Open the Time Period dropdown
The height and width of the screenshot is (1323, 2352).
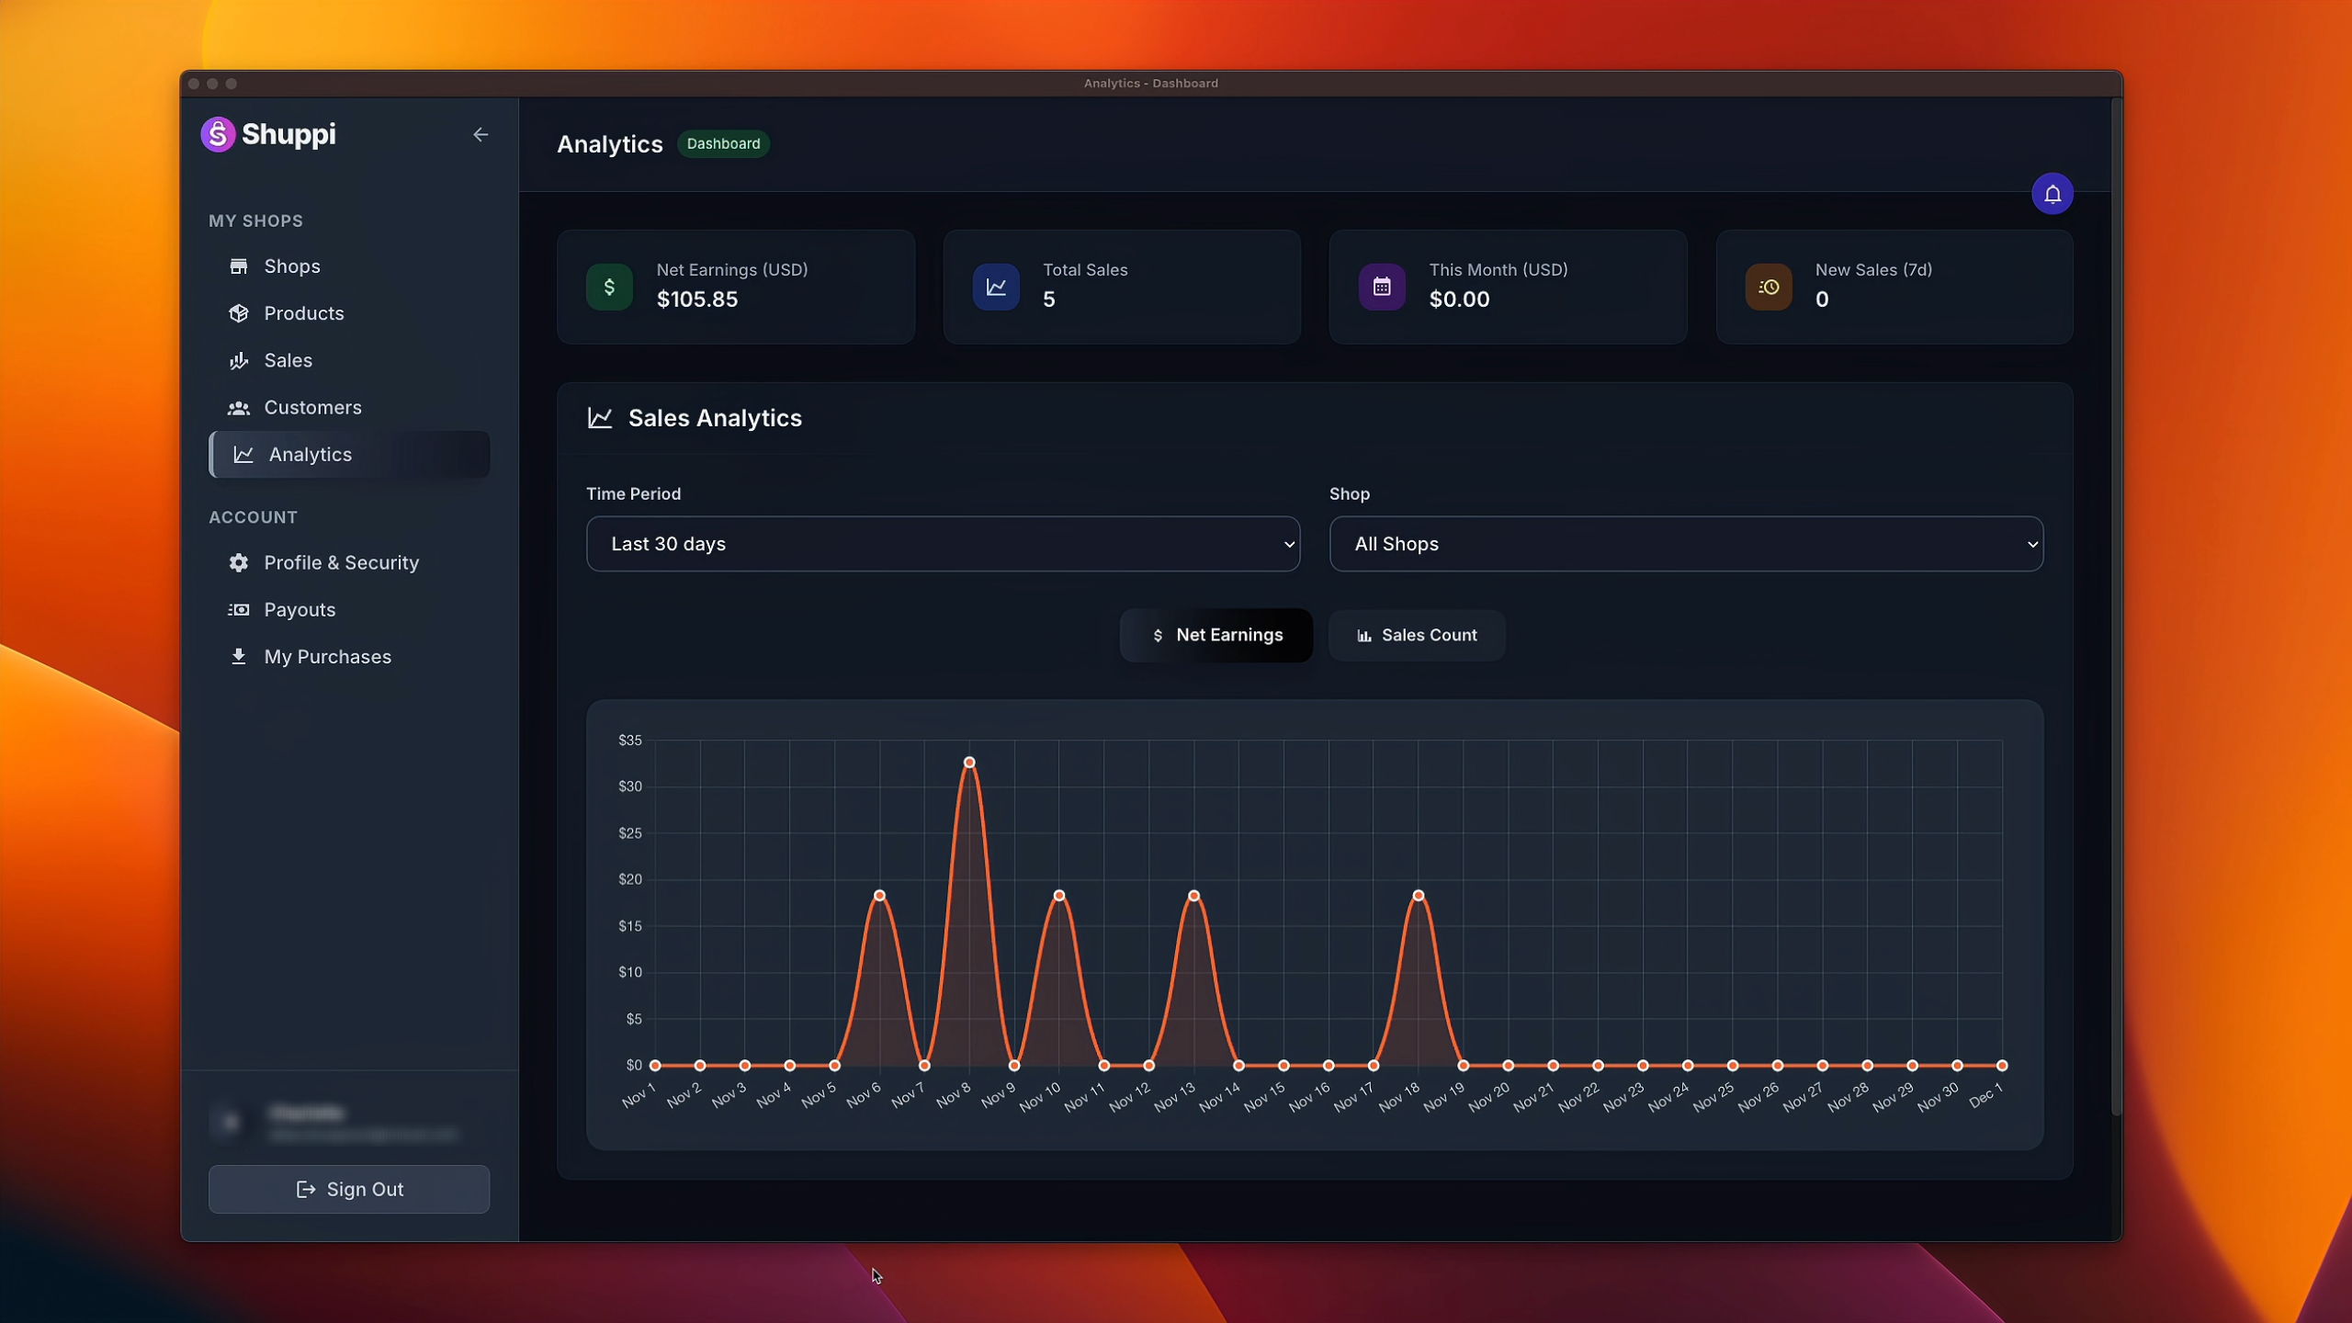pos(943,544)
